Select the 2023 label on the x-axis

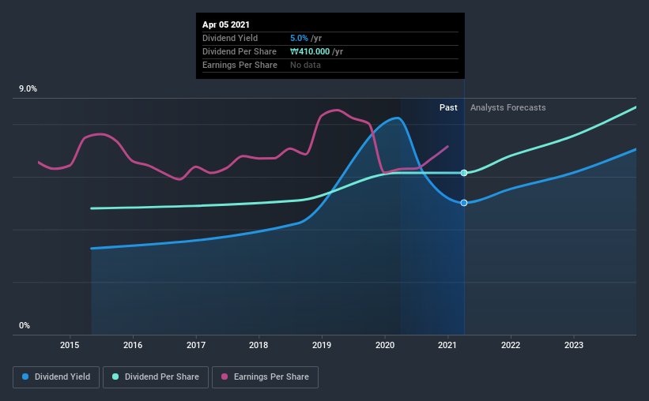(574, 345)
